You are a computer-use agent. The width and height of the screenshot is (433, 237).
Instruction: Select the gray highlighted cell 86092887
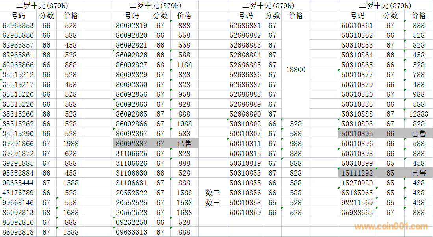[132, 143]
